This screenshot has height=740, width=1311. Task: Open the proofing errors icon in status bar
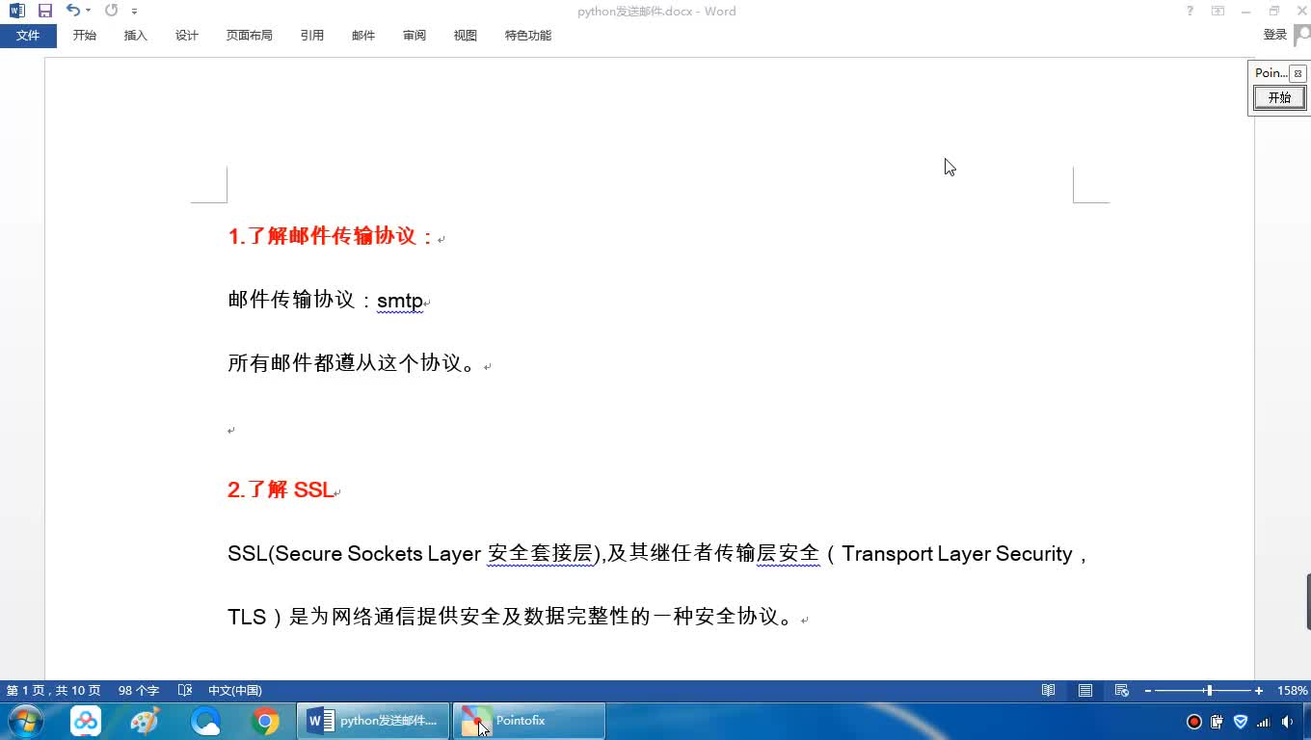tap(185, 690)
